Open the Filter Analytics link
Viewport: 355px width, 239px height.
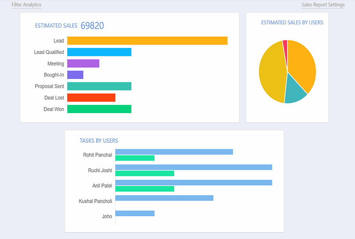[26, 5]
